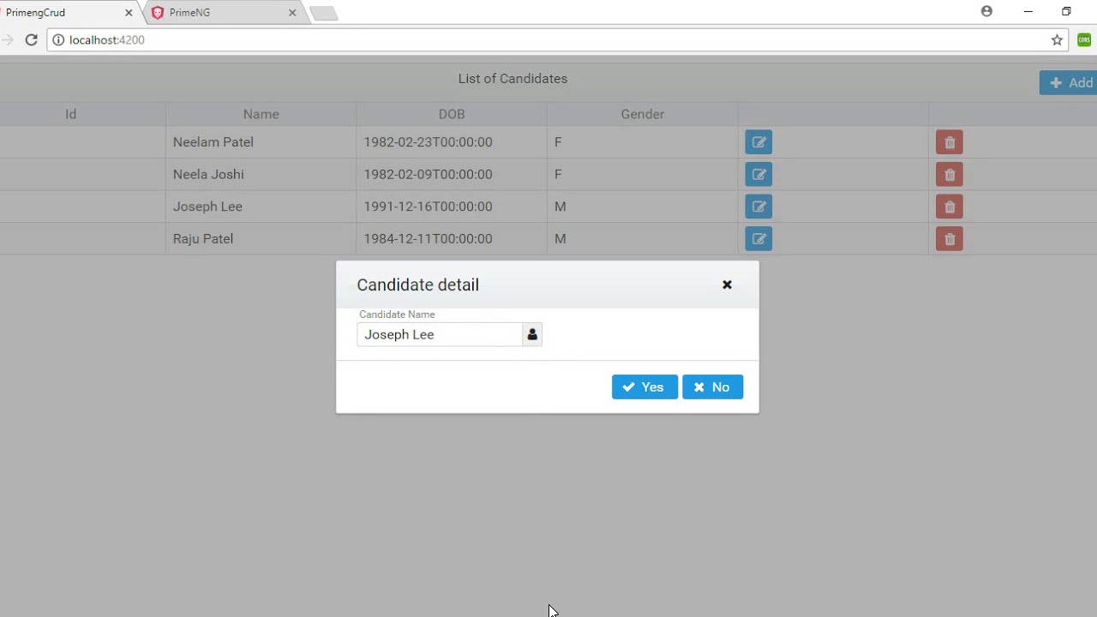This screenshot has height=617, width=1097.
Task: Click Gender cell M in Raju Patel row
Action: pyautogui.click(x=643, y=239)
